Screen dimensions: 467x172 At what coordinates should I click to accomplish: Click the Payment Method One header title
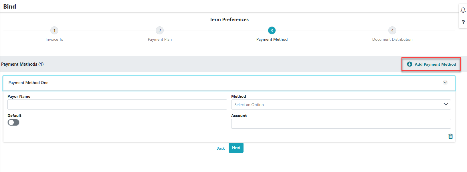[x=28, y=83]
